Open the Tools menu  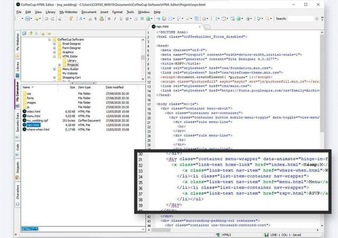click(130, 12)
